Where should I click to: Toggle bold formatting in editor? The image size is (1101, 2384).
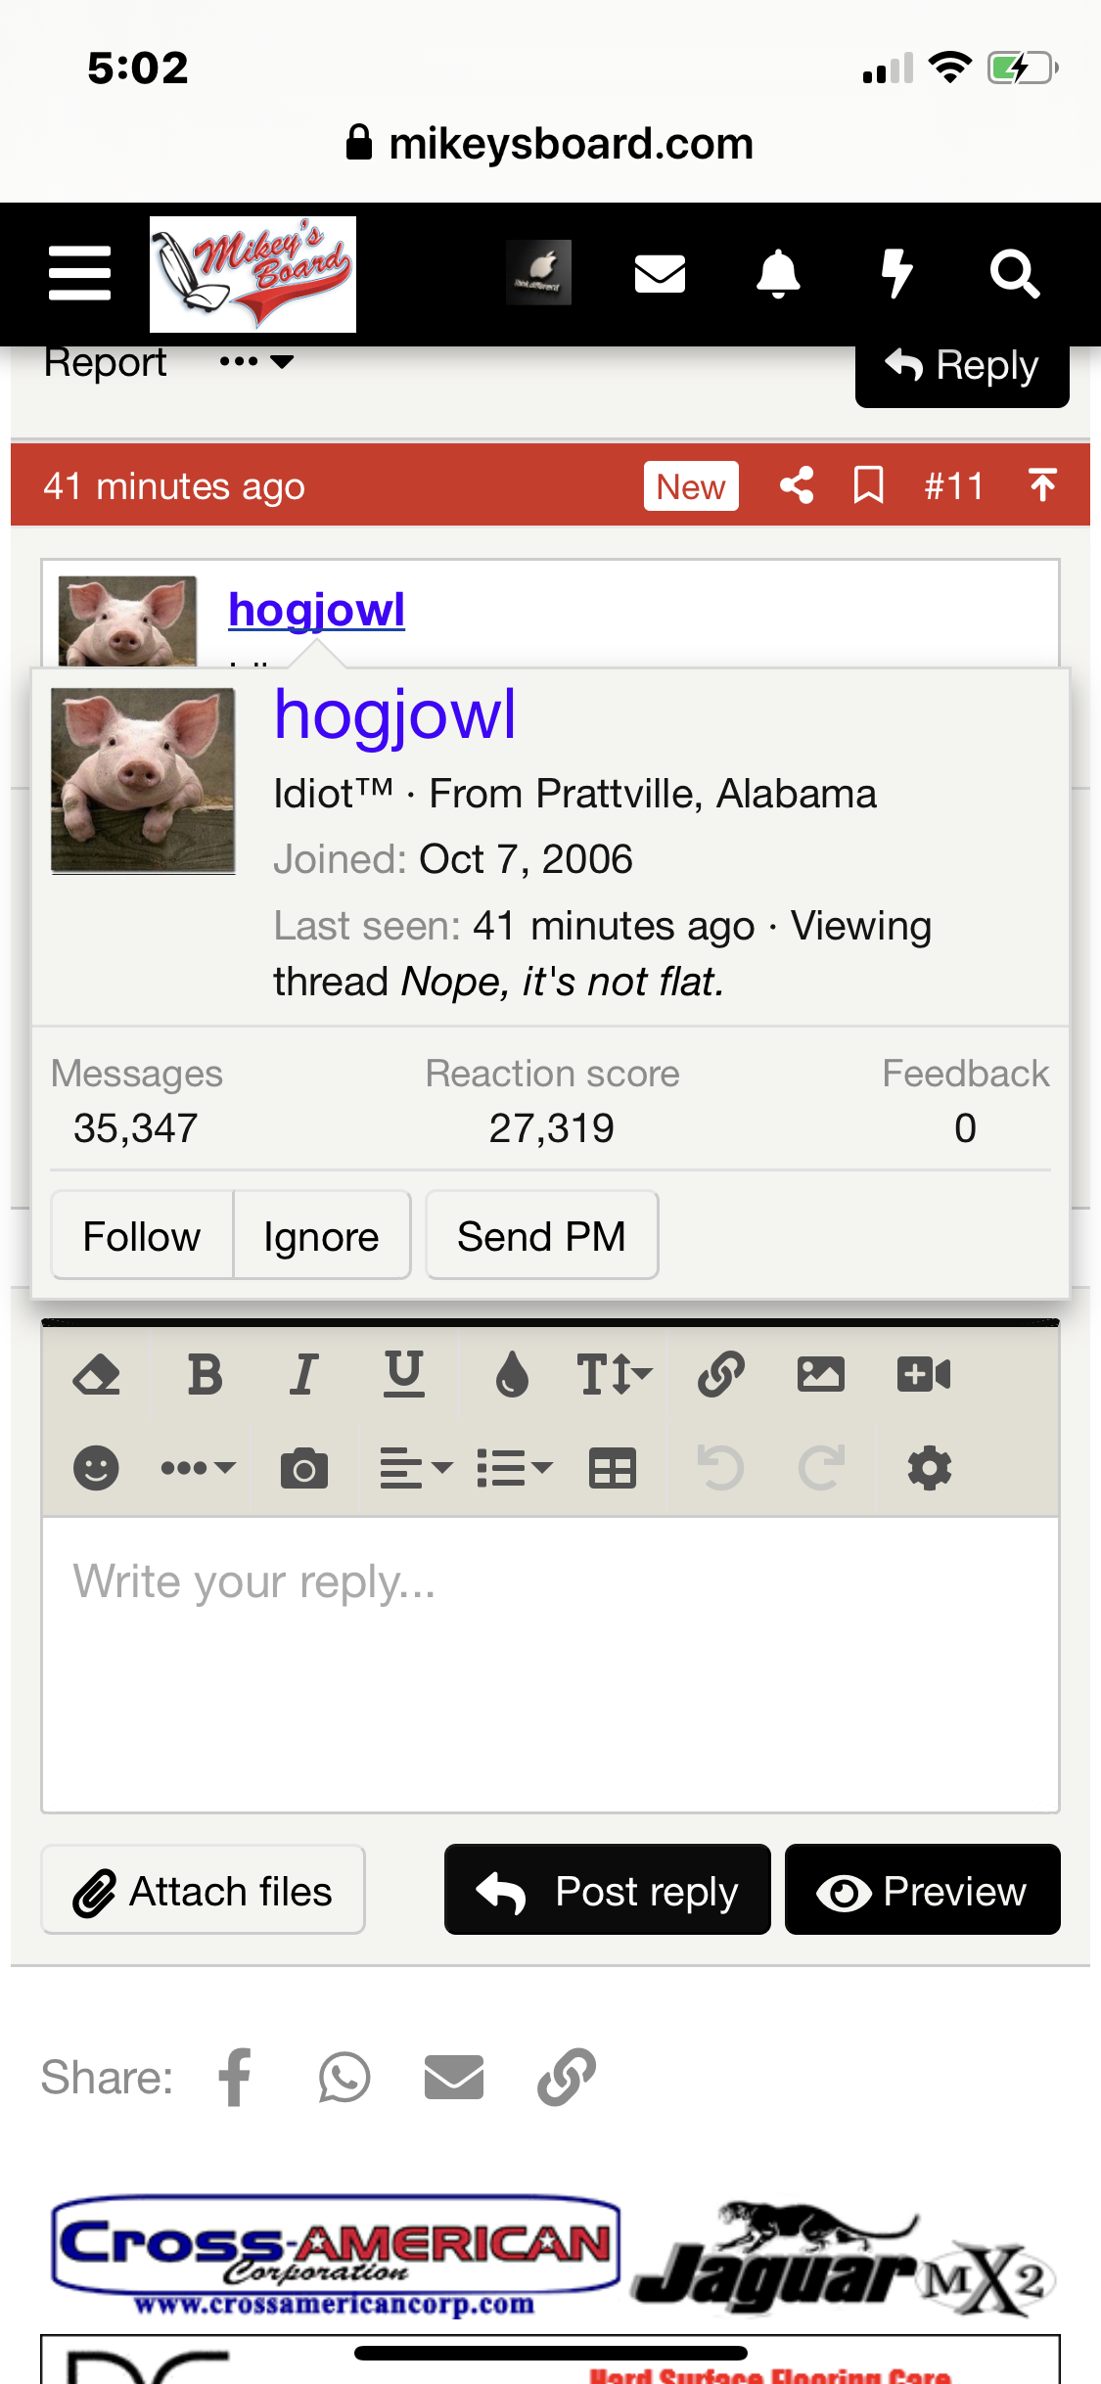pos(205,1375)
